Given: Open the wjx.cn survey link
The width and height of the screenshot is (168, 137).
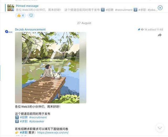Looking at the screenshot, I should tap(53, 133).
